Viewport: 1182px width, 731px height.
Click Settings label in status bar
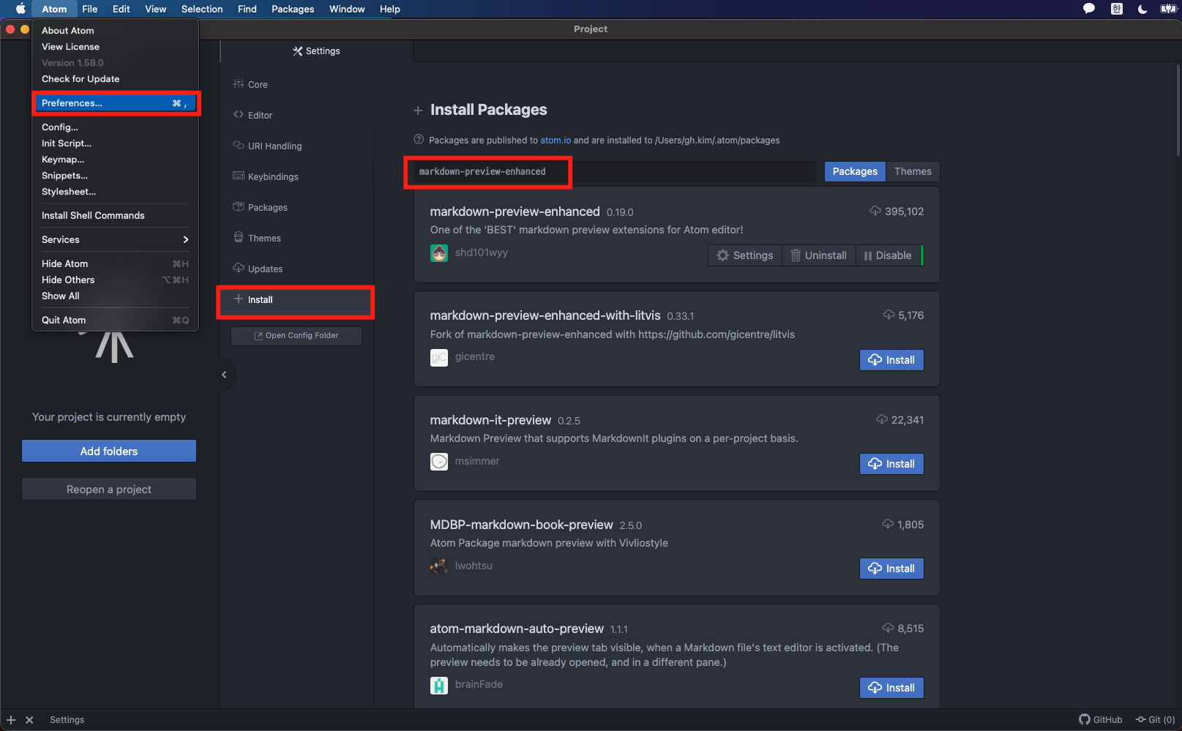(67, 720)
